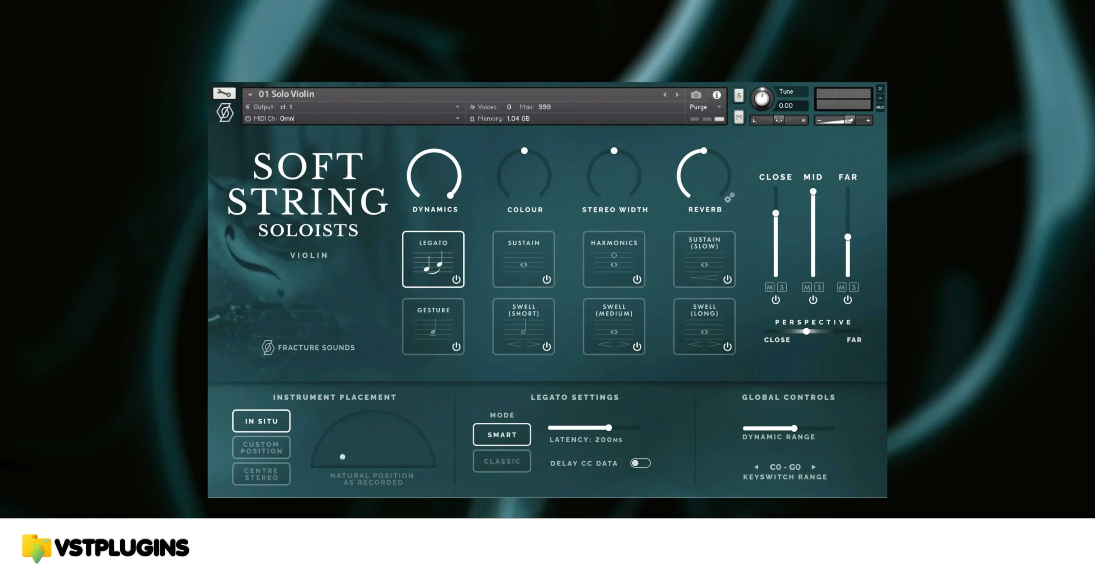
Task: Adjust the Latency slider handle
Action: 609,428
